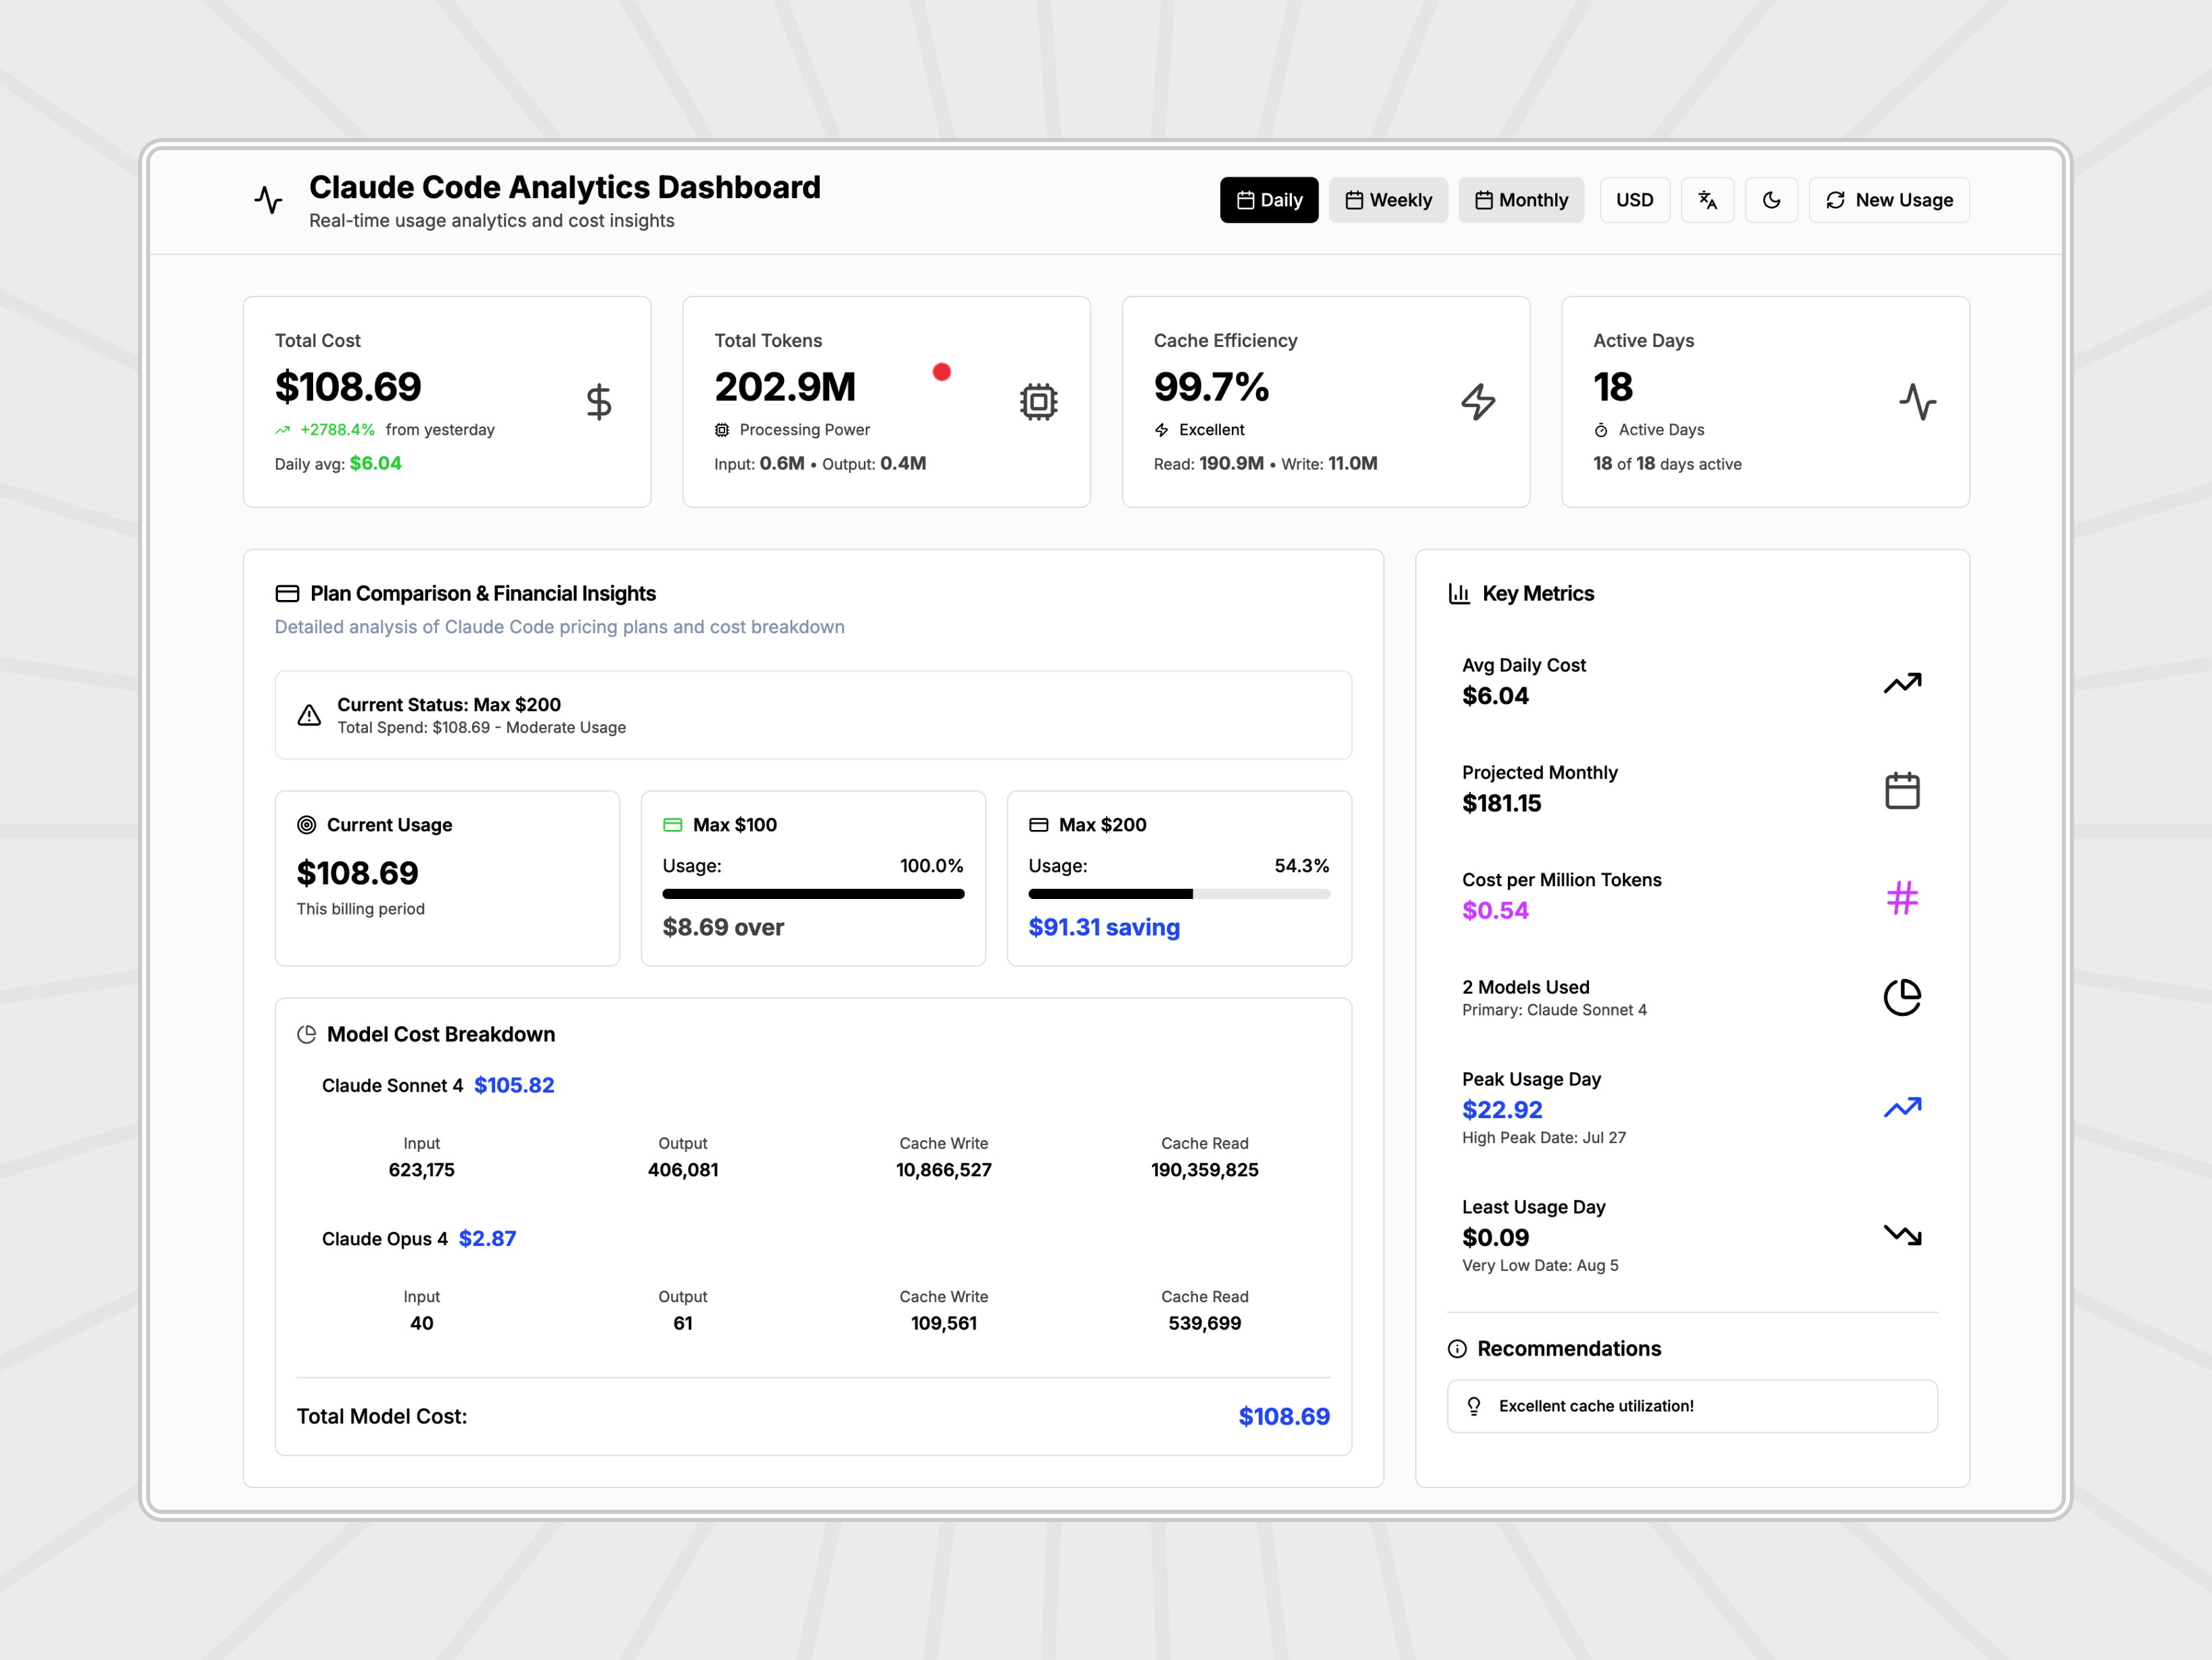The width and height of the screenshot is (2212, 1660).
Task: Click the dollar sign icon in Total Cost
Action: (599, 402)
